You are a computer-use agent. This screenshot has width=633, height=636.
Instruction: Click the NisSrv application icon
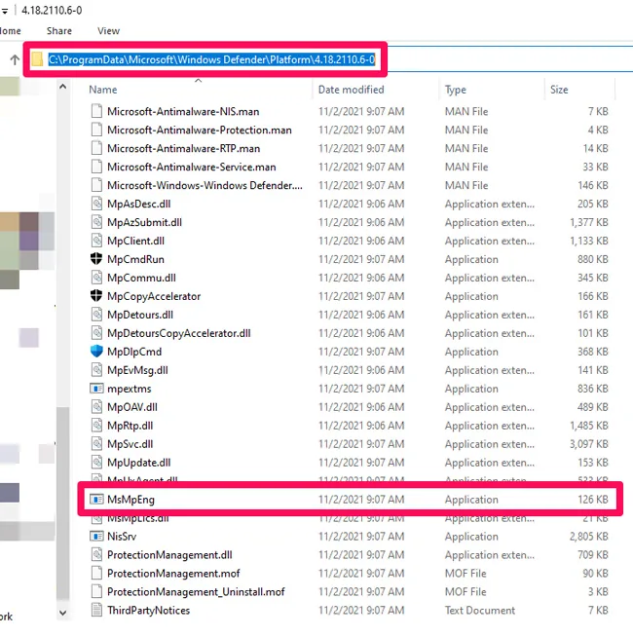click(96, 537)
